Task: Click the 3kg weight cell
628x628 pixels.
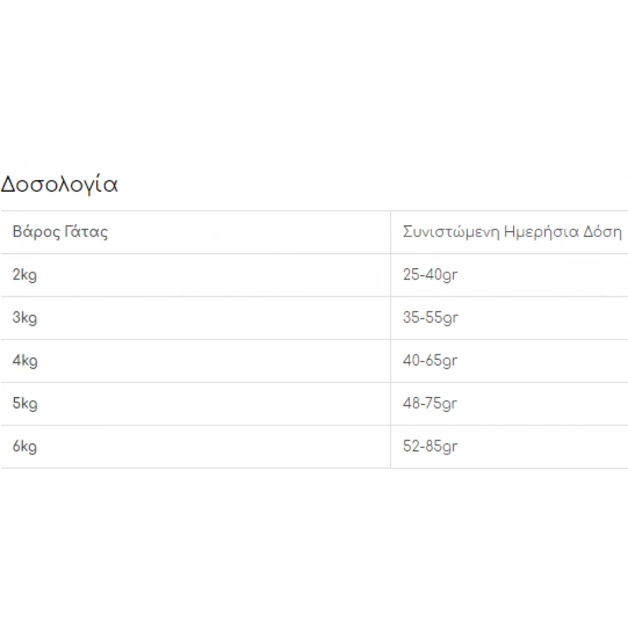Action: click(24, 318)
